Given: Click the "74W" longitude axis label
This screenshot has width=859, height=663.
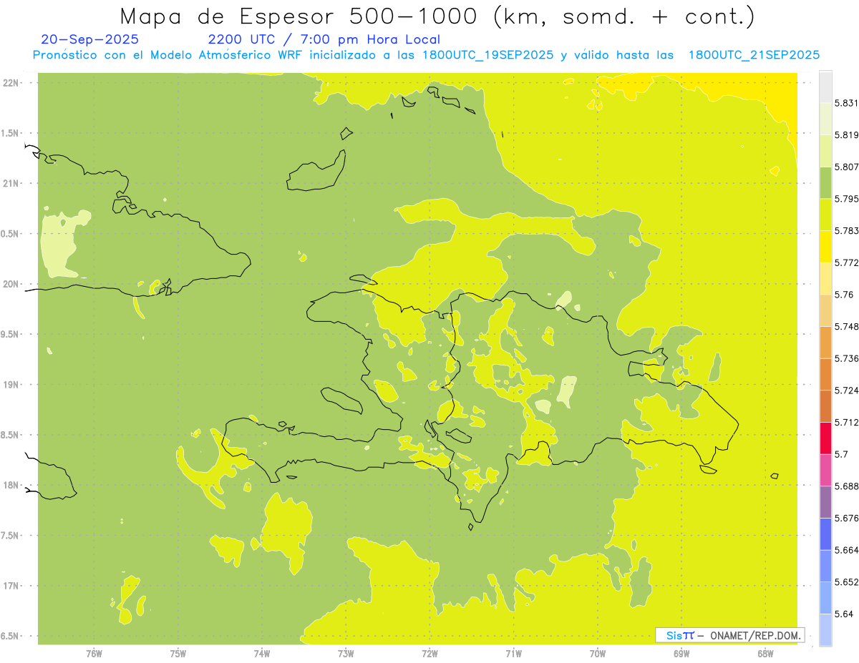Looking at the screenshot, I should tap(262, 653).
